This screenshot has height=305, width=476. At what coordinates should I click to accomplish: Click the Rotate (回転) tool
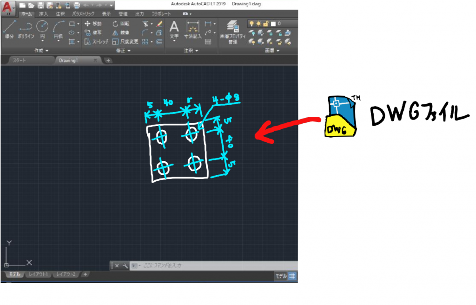(121, 24)
